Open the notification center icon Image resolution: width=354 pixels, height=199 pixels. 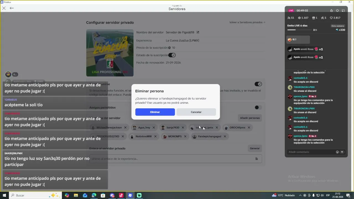tap(348, 195)
